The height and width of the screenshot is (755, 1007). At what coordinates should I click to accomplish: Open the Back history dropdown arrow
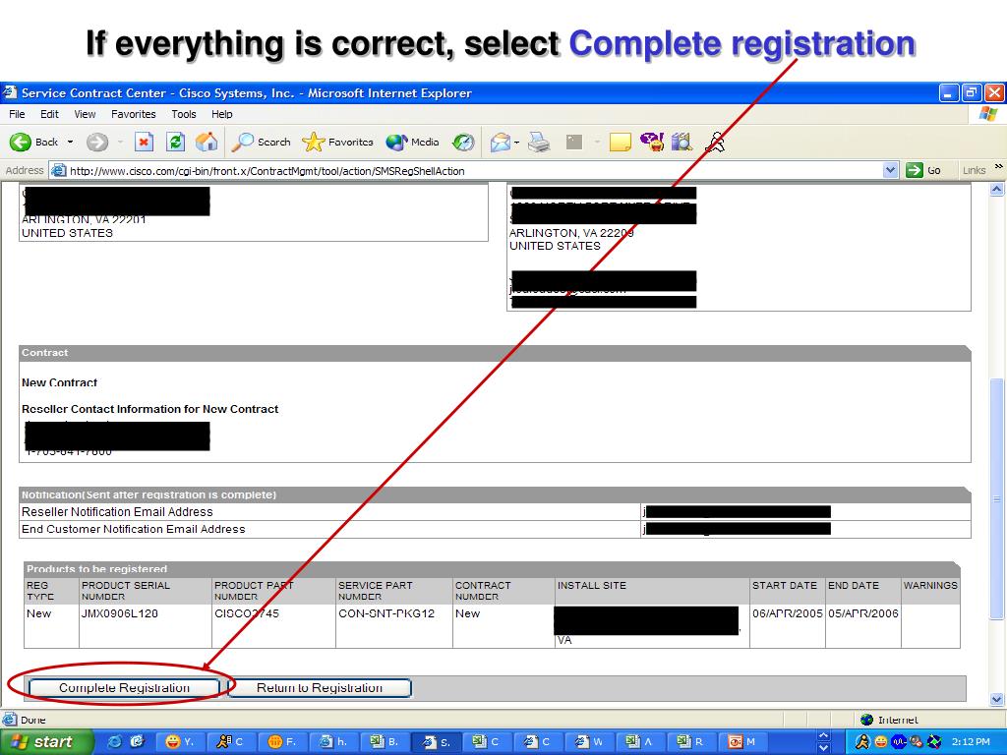70,142
